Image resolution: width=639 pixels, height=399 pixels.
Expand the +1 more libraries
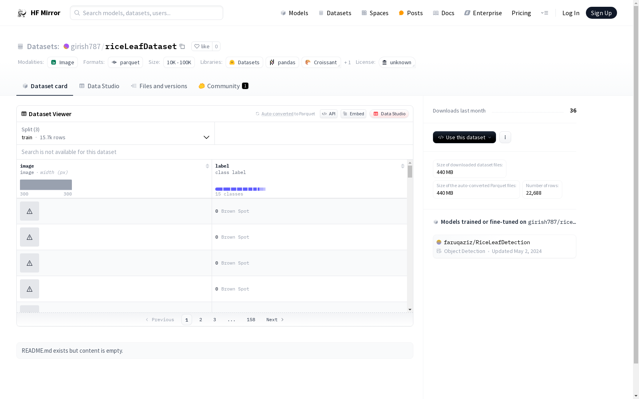pos(347,62)
